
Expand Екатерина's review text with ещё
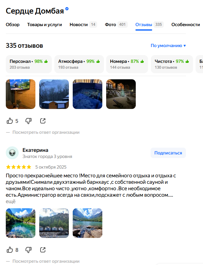click(11, 201)
